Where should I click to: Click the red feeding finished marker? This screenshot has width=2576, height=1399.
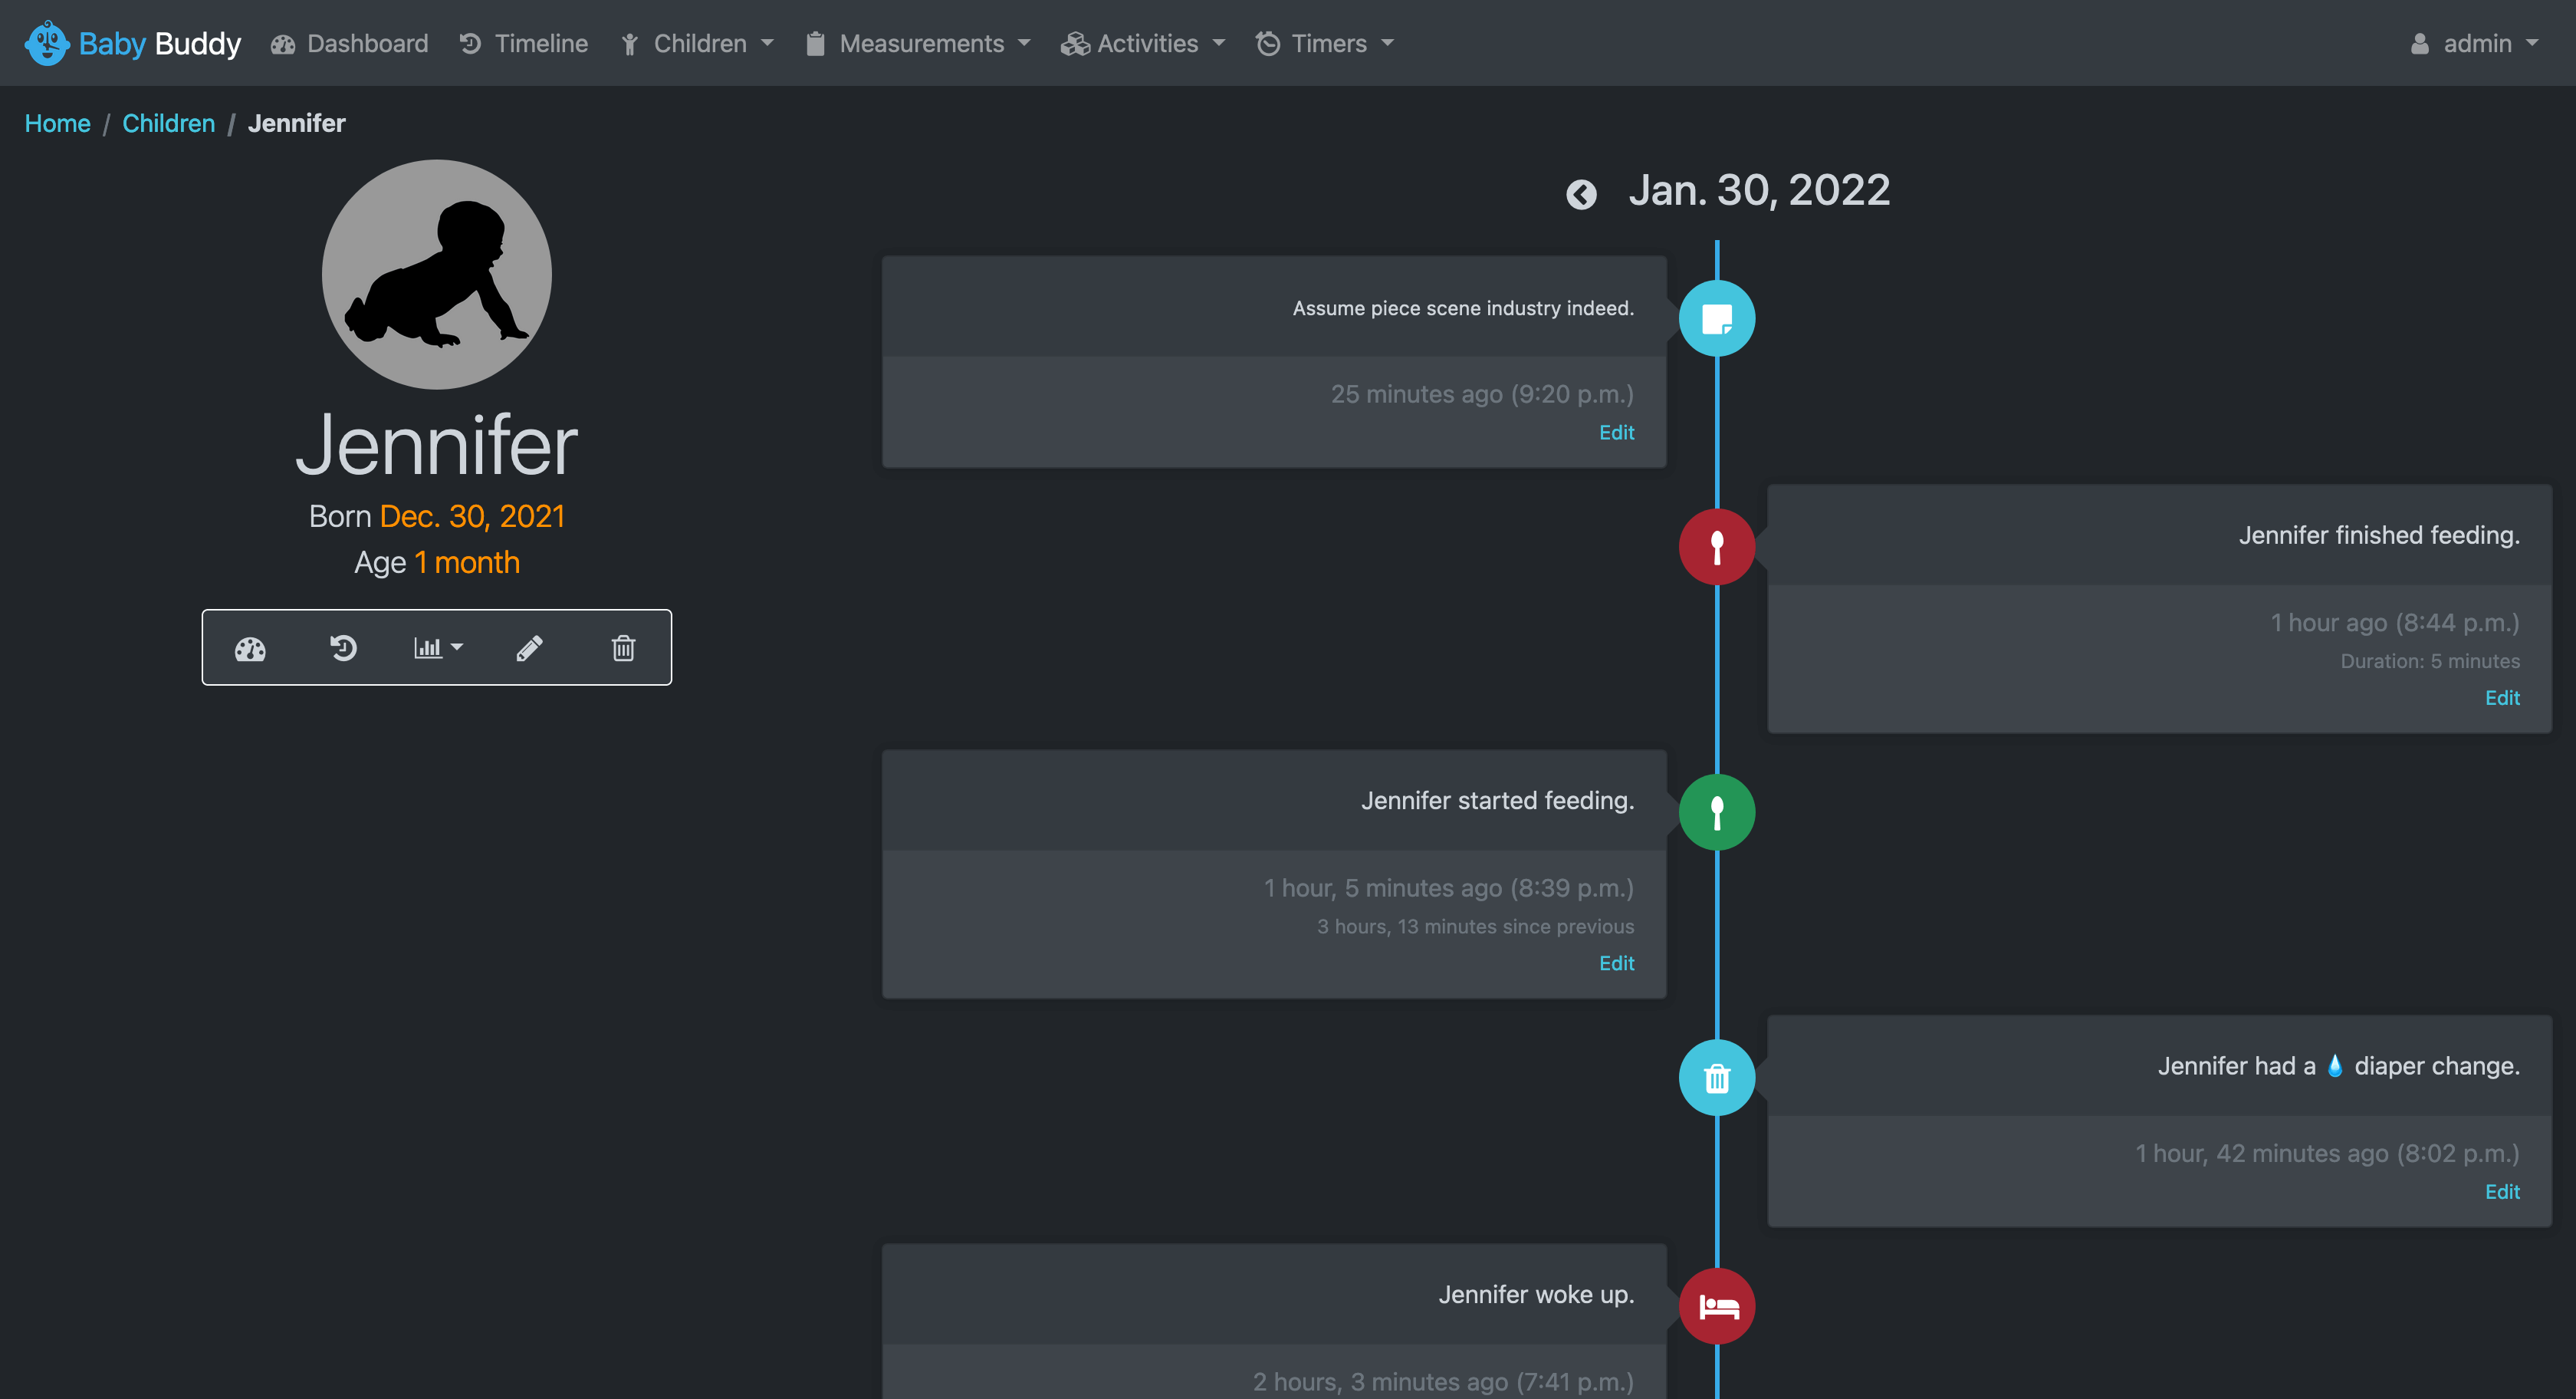tap(1716, 548)
